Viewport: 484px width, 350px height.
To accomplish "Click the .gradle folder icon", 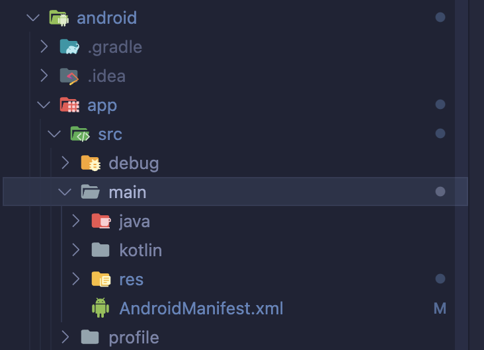I will click(x=69, y=47).
